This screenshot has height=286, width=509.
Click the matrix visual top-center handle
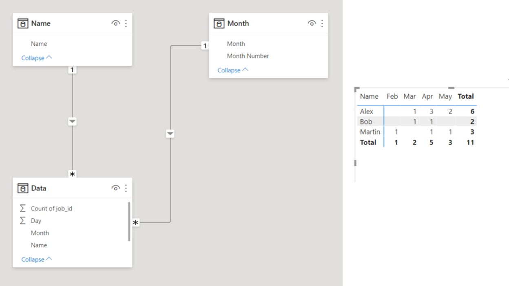click(451, 88)
